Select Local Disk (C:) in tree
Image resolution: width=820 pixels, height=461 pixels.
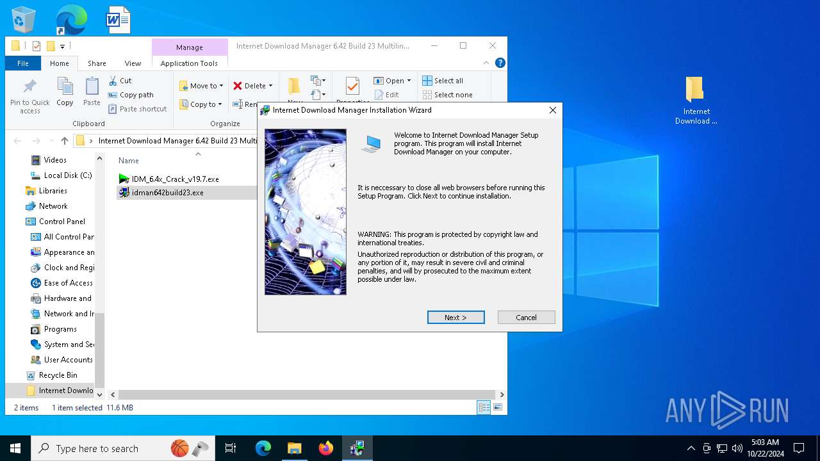tap(61, 175)
